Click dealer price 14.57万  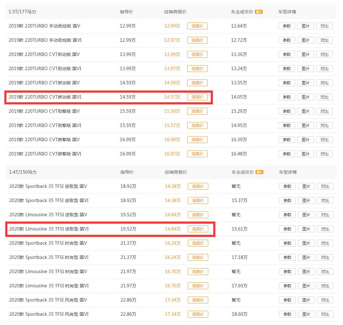pos(172,97)
